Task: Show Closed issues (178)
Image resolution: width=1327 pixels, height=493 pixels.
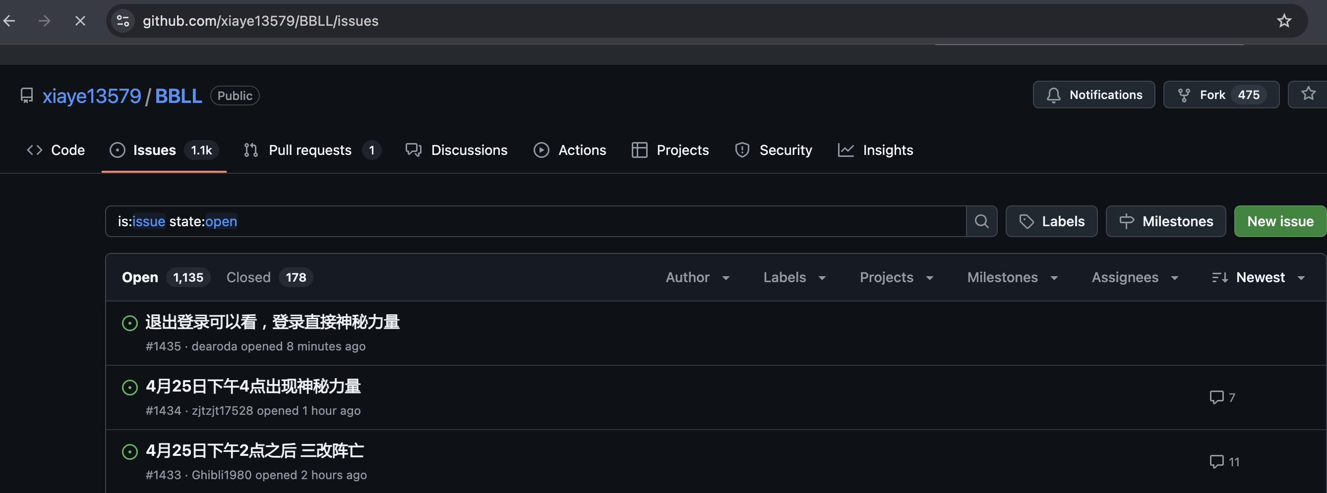Action: click(x=269, y=278)
